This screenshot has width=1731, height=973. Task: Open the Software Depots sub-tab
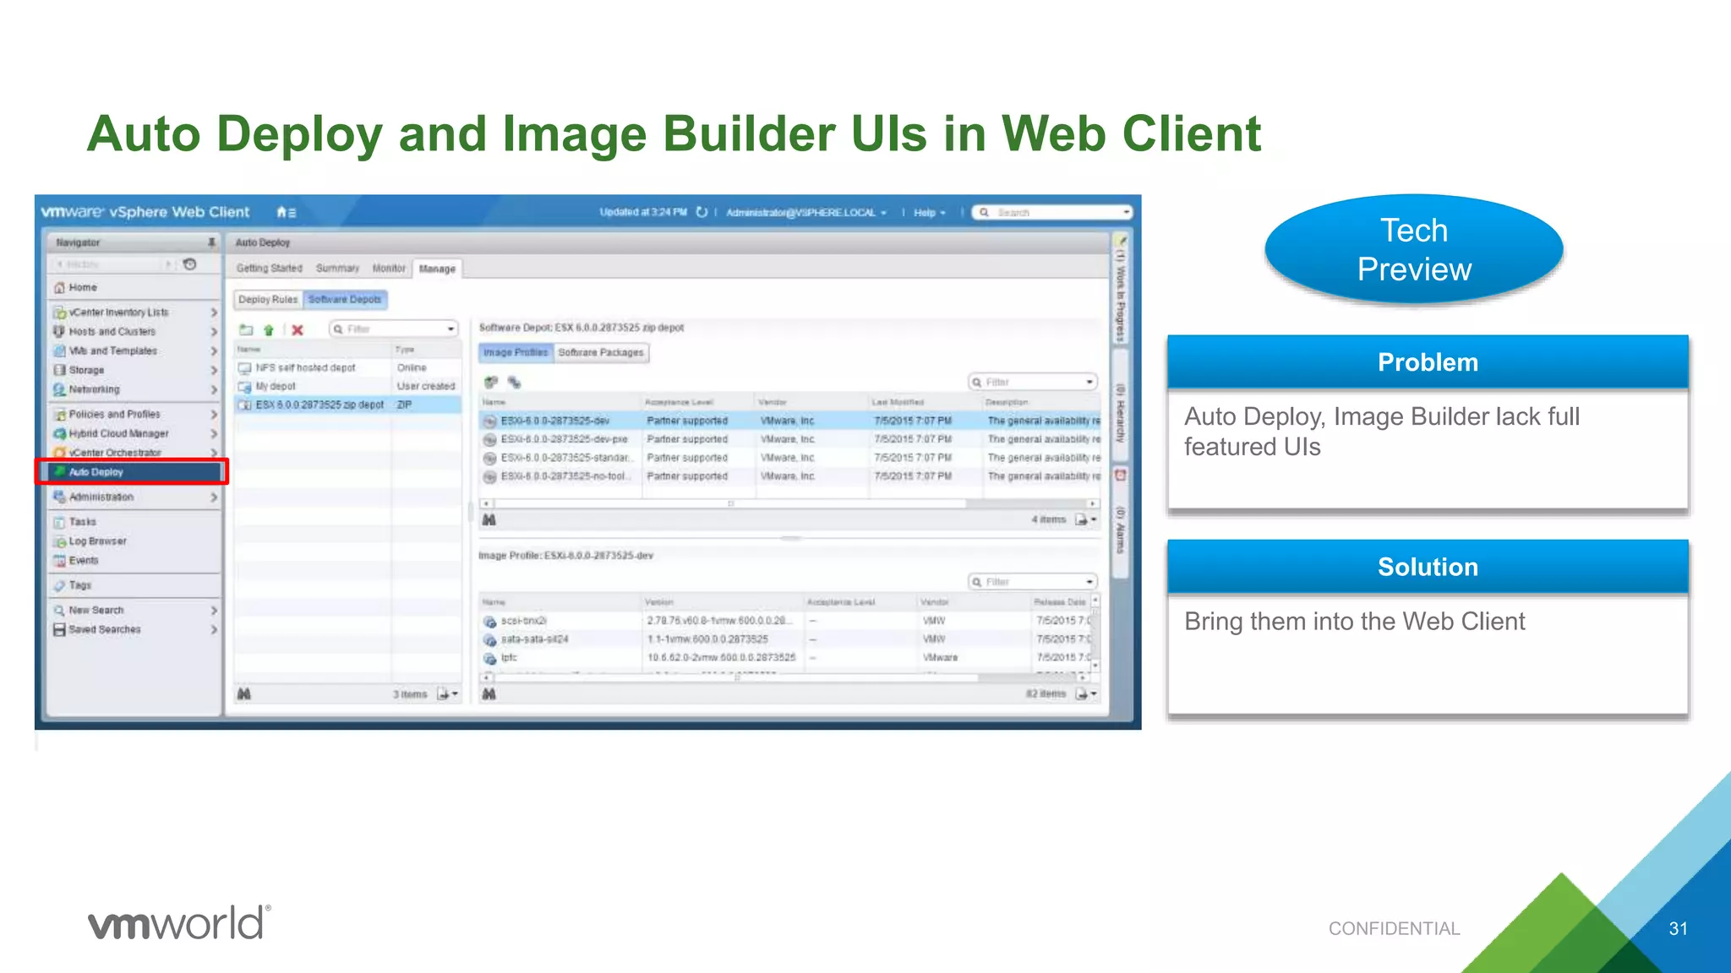[x=345, y=300]
